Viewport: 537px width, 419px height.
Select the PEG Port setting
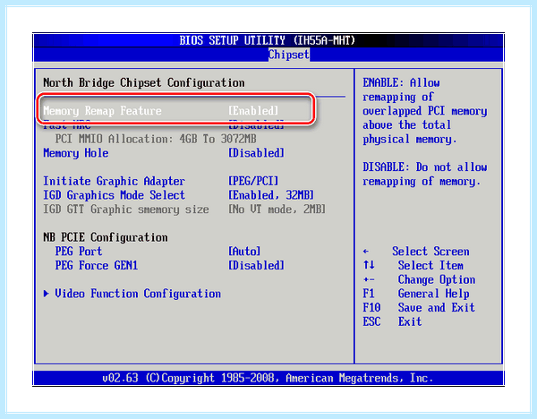point(79,252)
